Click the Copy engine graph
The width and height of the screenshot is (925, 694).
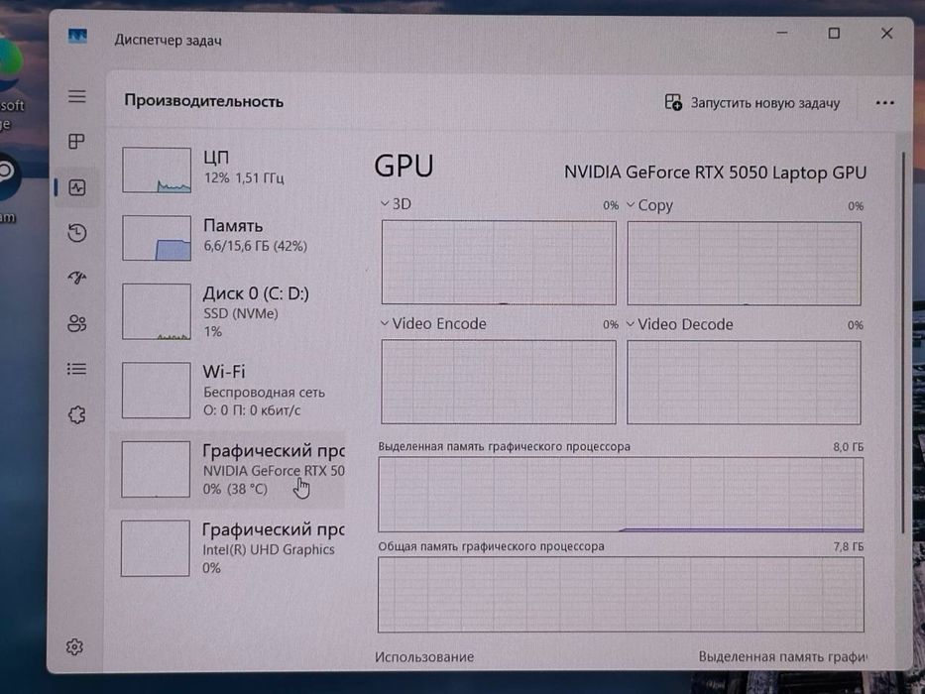744,264
